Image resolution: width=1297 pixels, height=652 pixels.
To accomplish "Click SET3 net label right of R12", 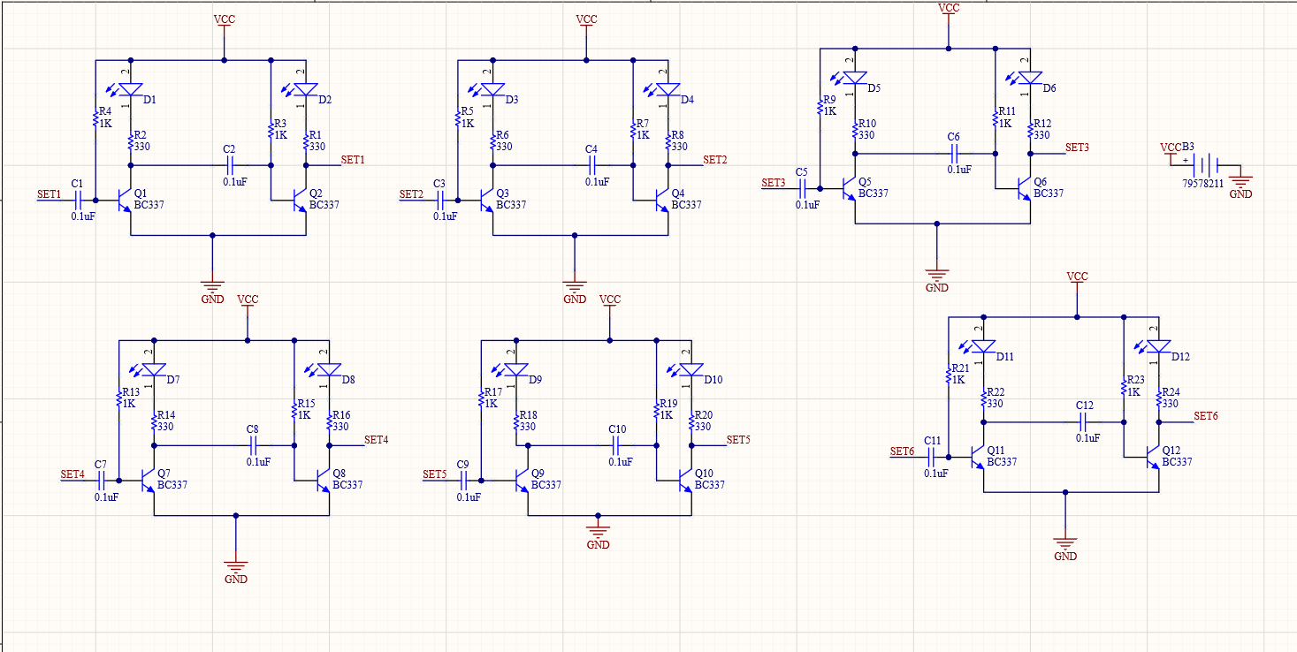I will (1077, 148).
